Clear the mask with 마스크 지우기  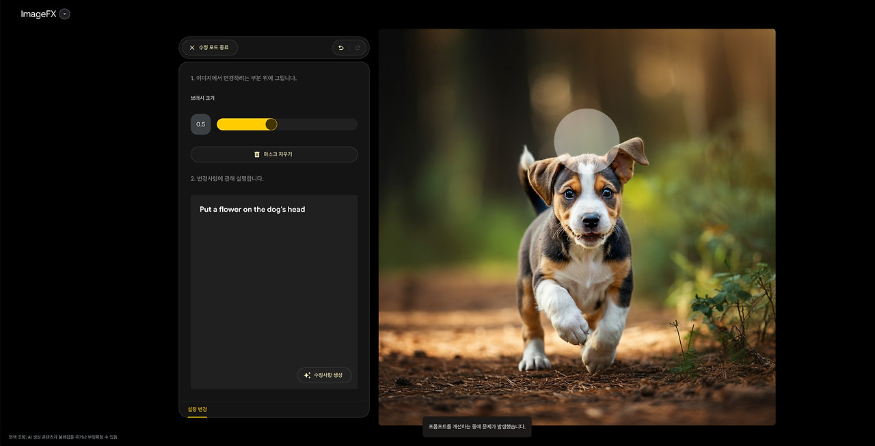[x=274, y=154]
